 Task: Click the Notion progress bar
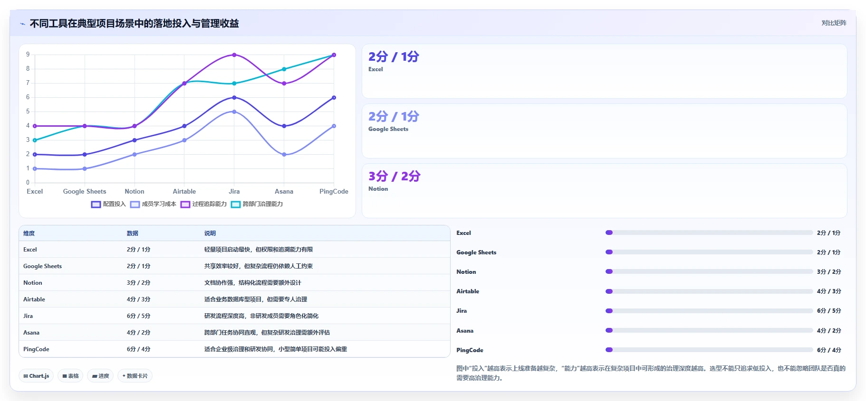click(x=709, y=271)
